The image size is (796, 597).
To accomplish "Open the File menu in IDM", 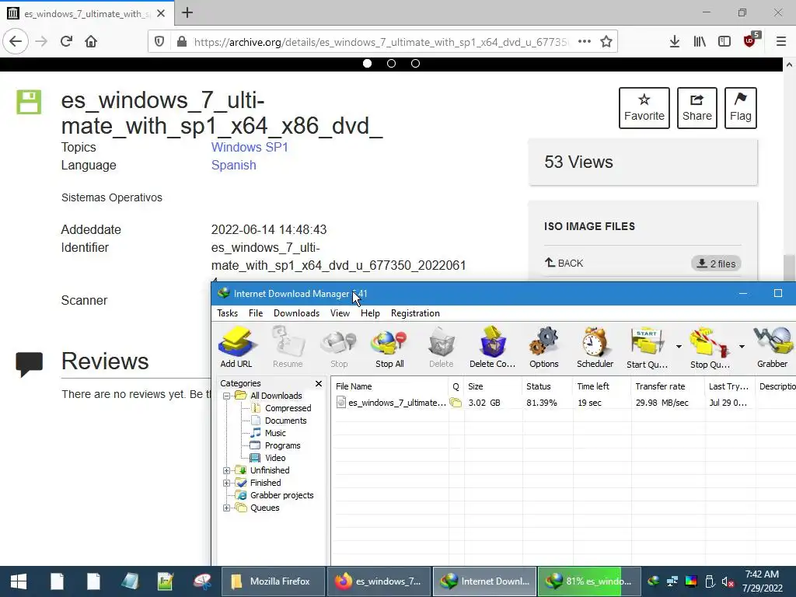I will pyautogui.click(x=256, y=313).
